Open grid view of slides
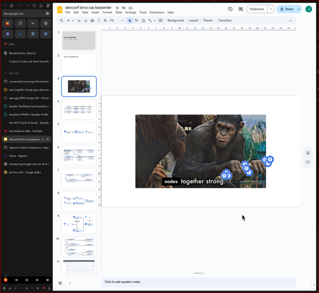The width and height of the screenshot is (319, 293). click(60, 283)
